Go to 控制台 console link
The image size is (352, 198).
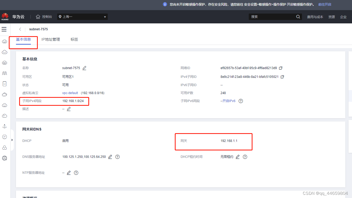point(47,17)
